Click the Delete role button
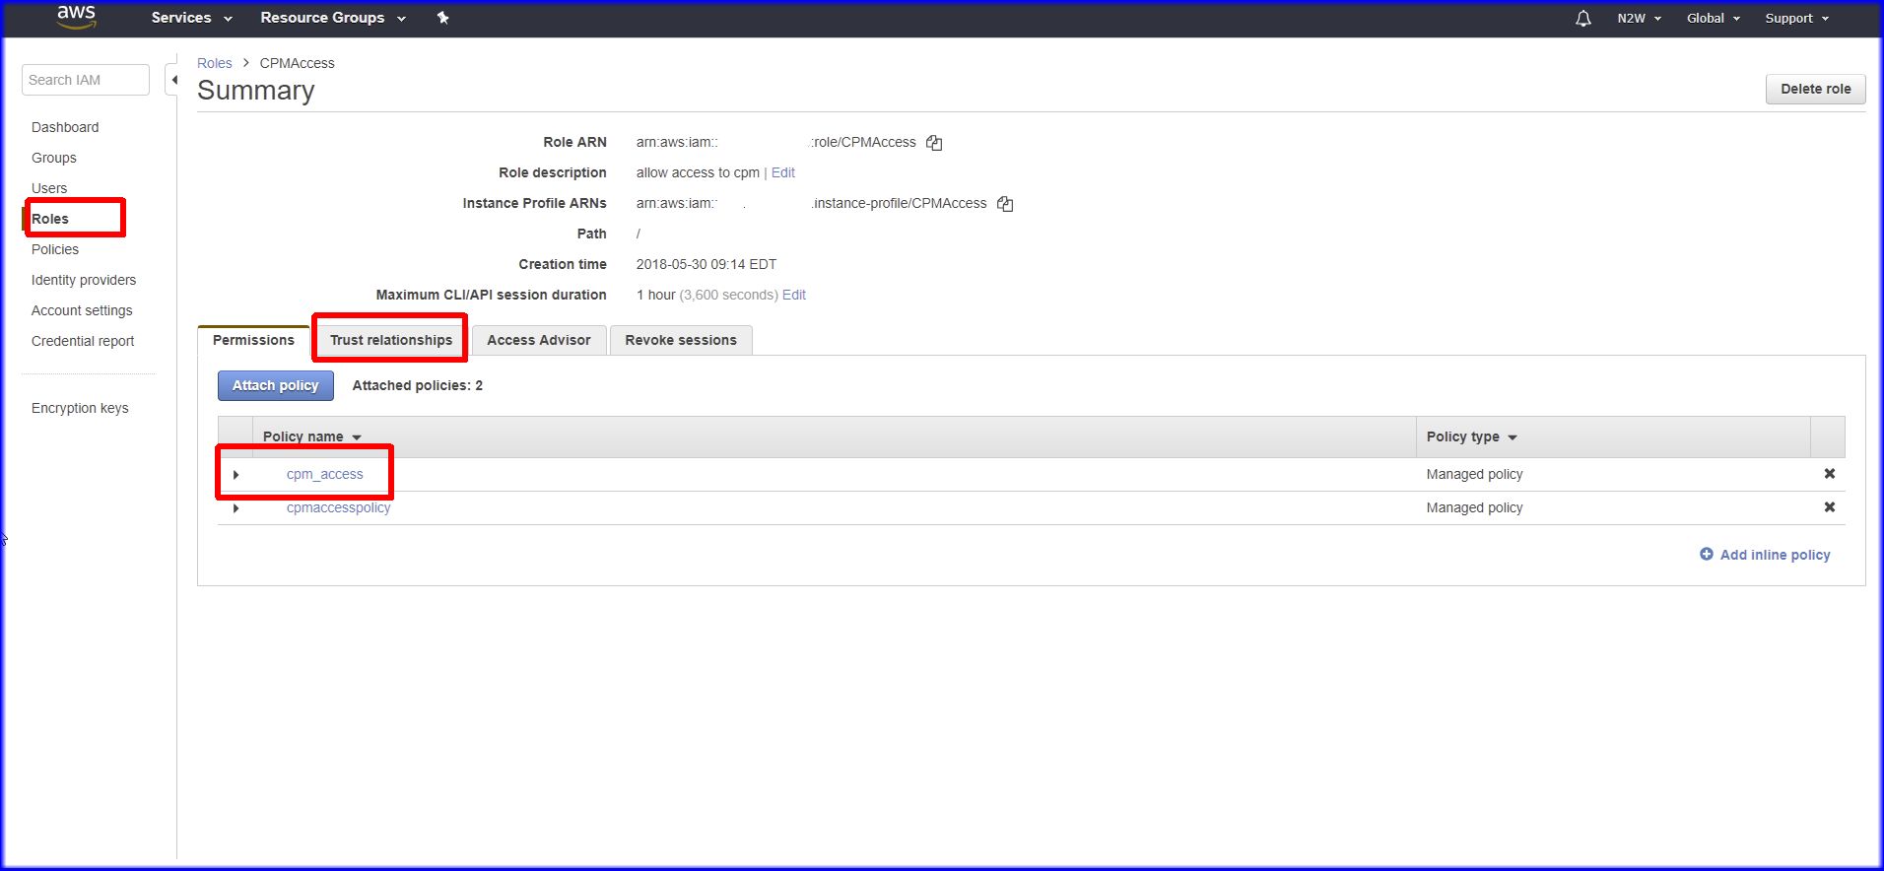The height and width of the screenshot is (871, 1884). click(1815, 89)
